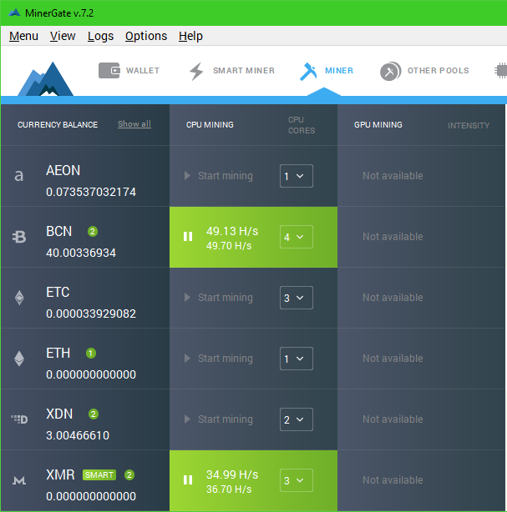The height and width of the screenshot is (512, 507).
Task: Open Other Pools tab
Action: (x=424, y=71)
